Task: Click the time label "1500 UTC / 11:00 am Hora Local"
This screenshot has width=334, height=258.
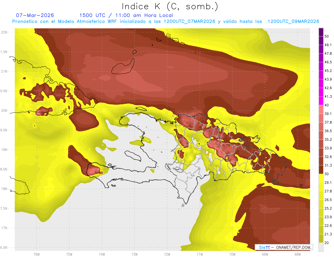Action: pos(126,15)
